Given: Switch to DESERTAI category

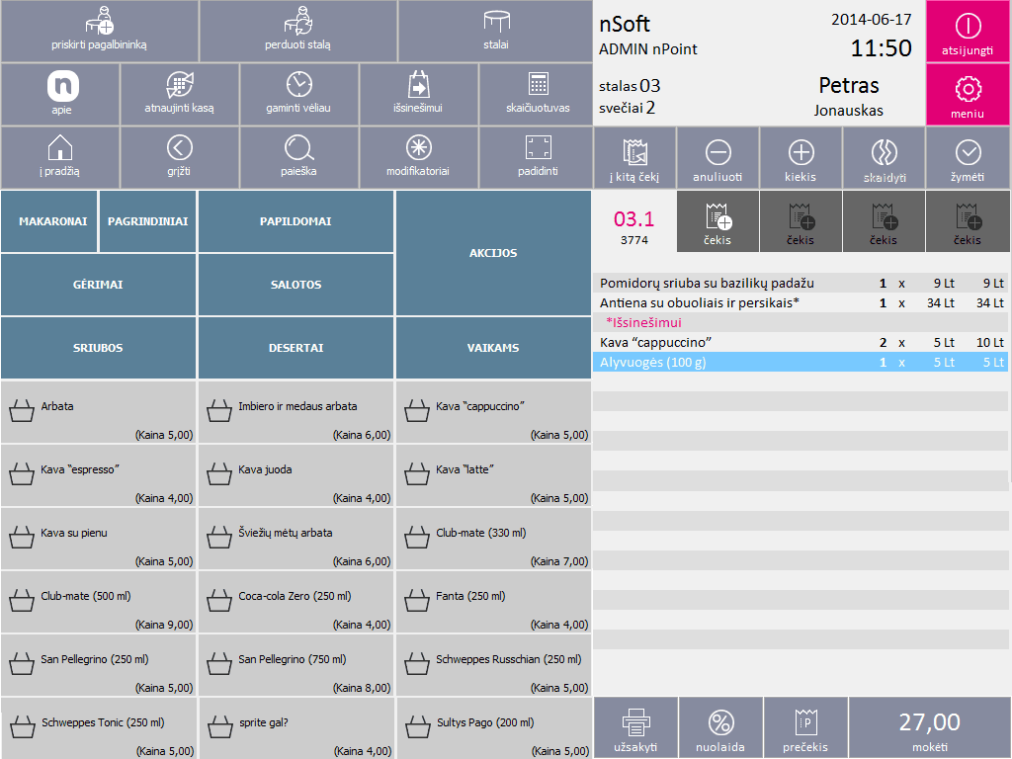Looking at the screenshot, I should click(295, 348).
